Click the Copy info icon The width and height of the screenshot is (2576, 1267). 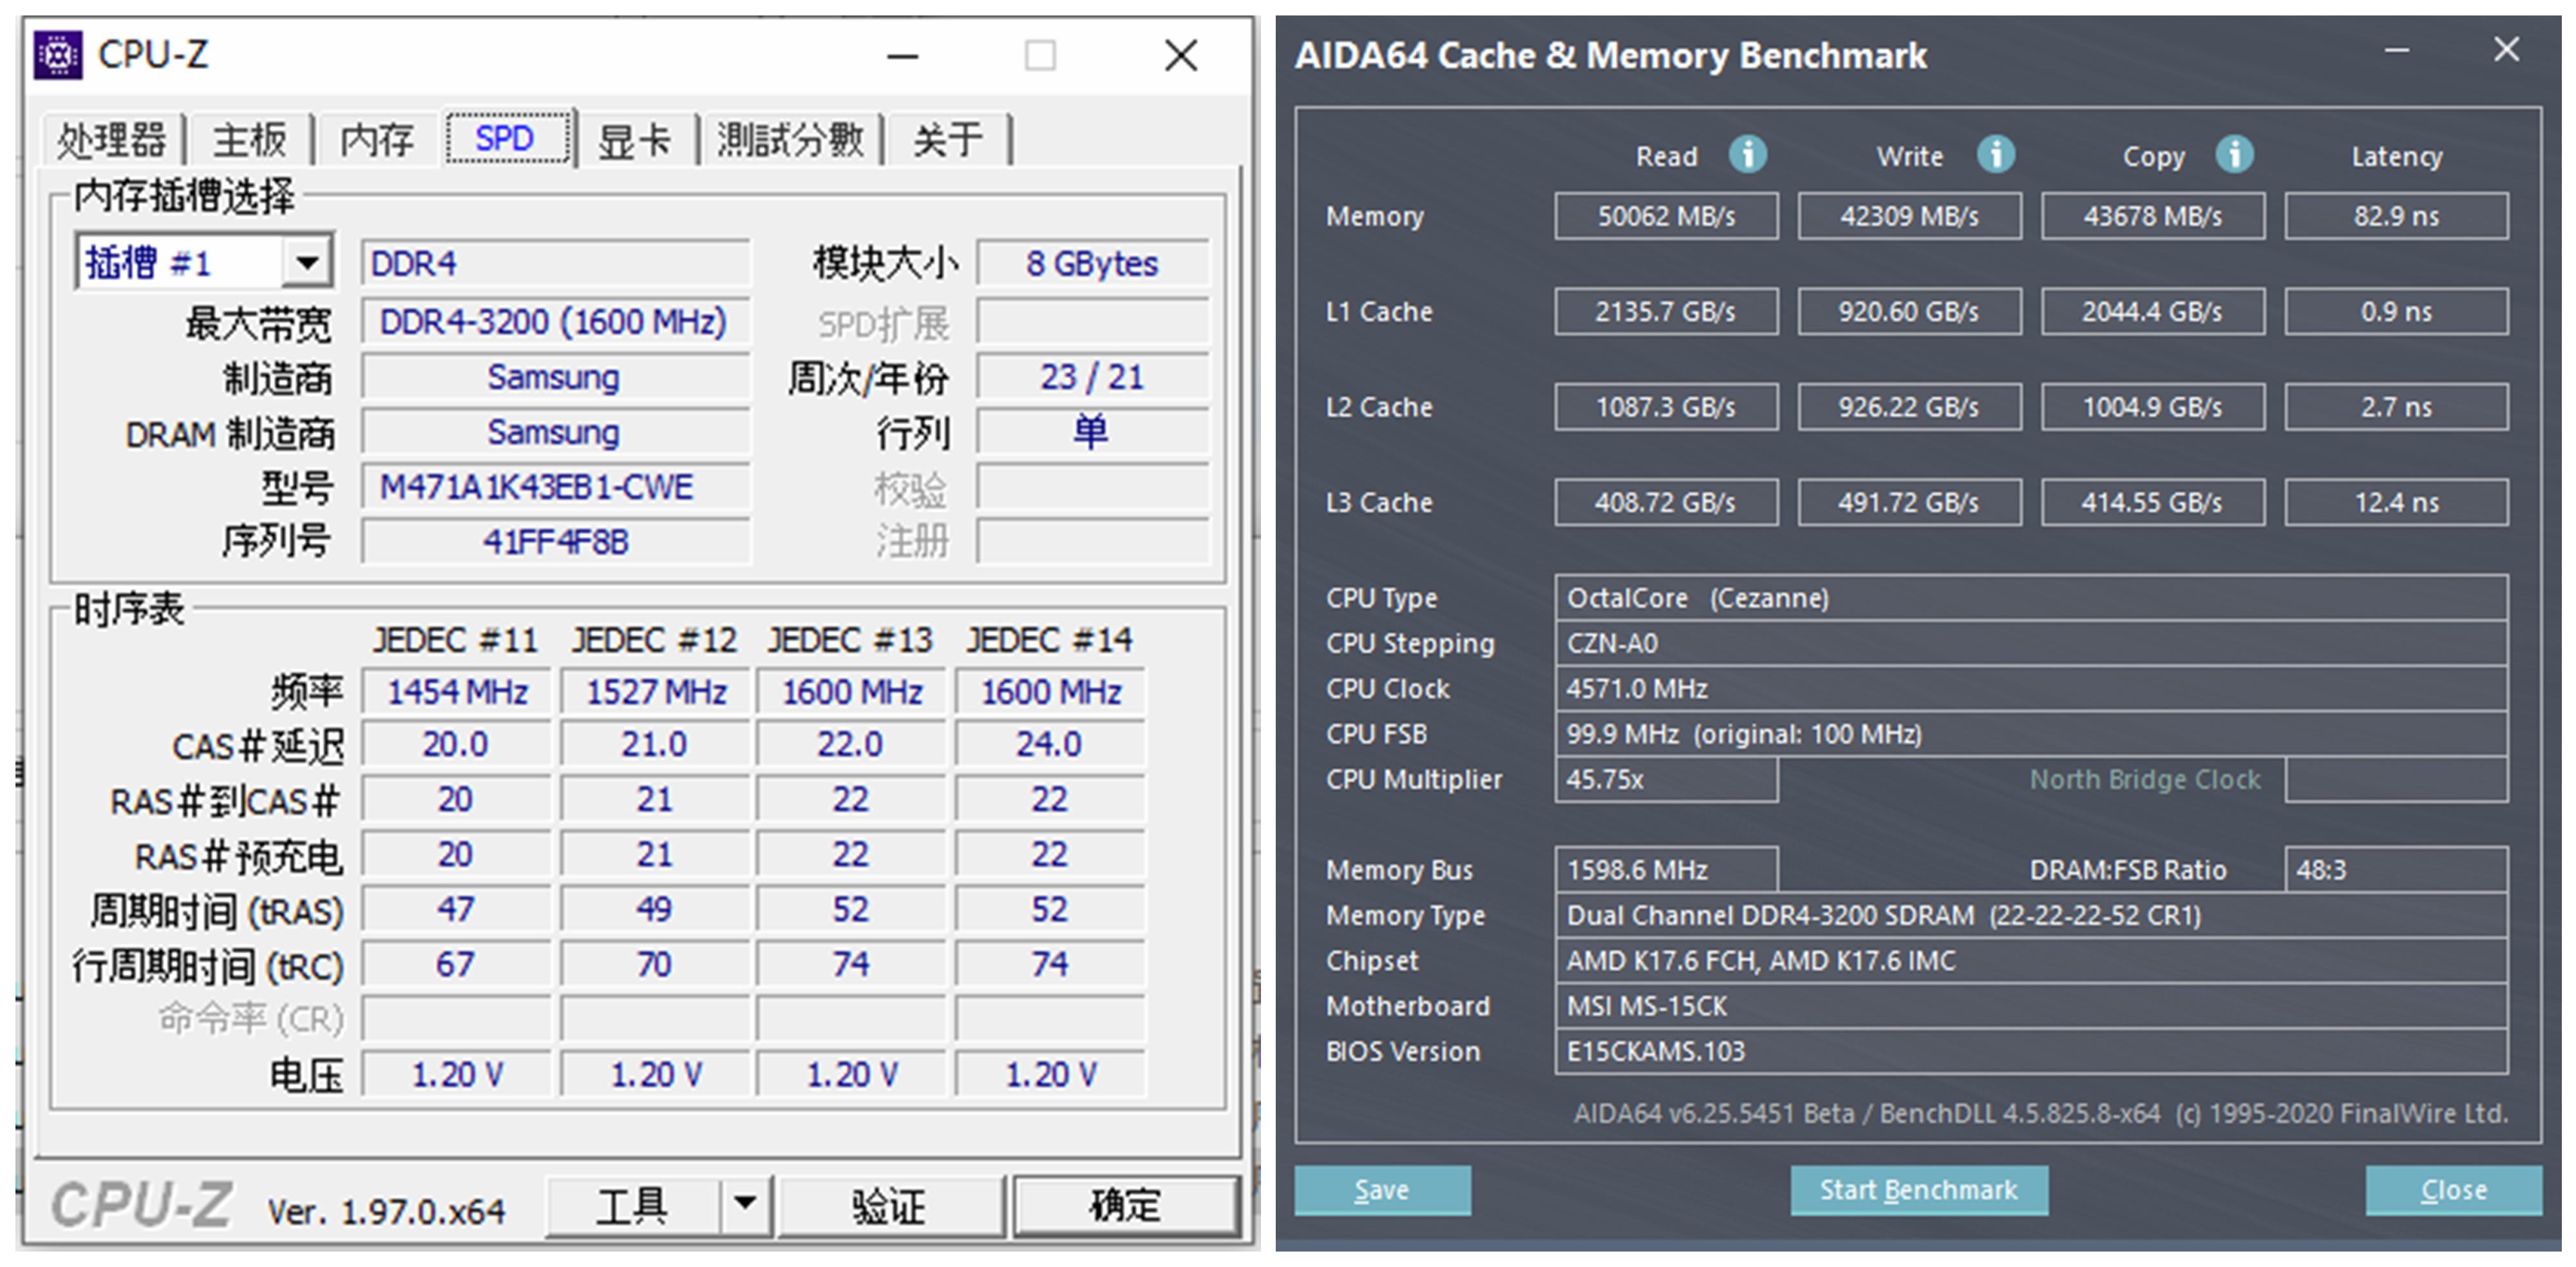2234,155
